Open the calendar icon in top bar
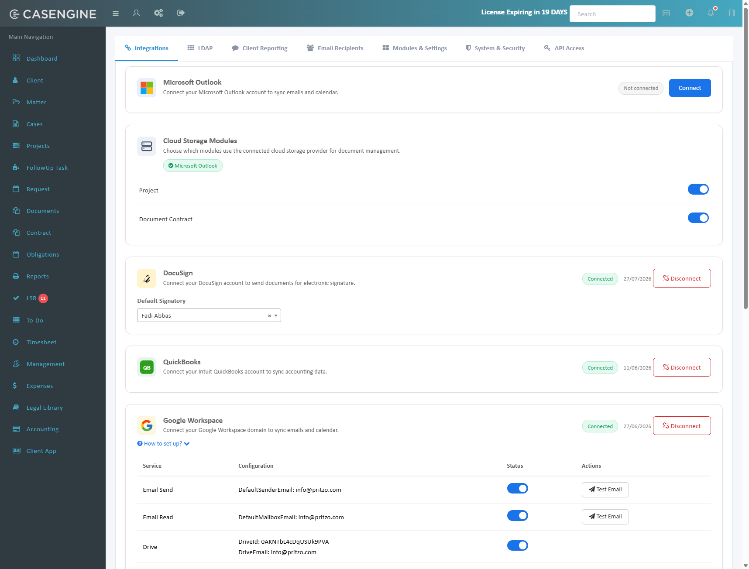Image resolution: width=749 pixels, height=569 pixels. 666,13
